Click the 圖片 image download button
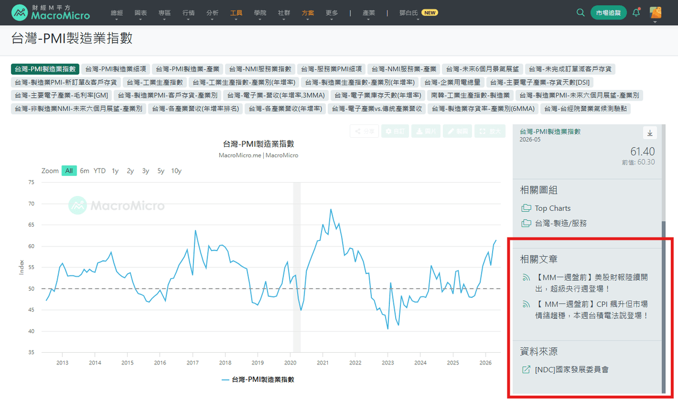Image resolution: width=678 pixels, height=402 pixels. [x=426, y=131]
